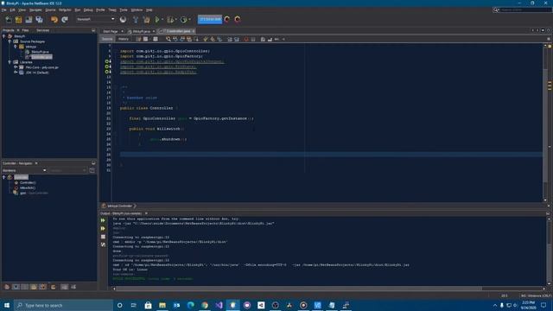
Task: Run the project with green play icon
Action: click(157, 20)
